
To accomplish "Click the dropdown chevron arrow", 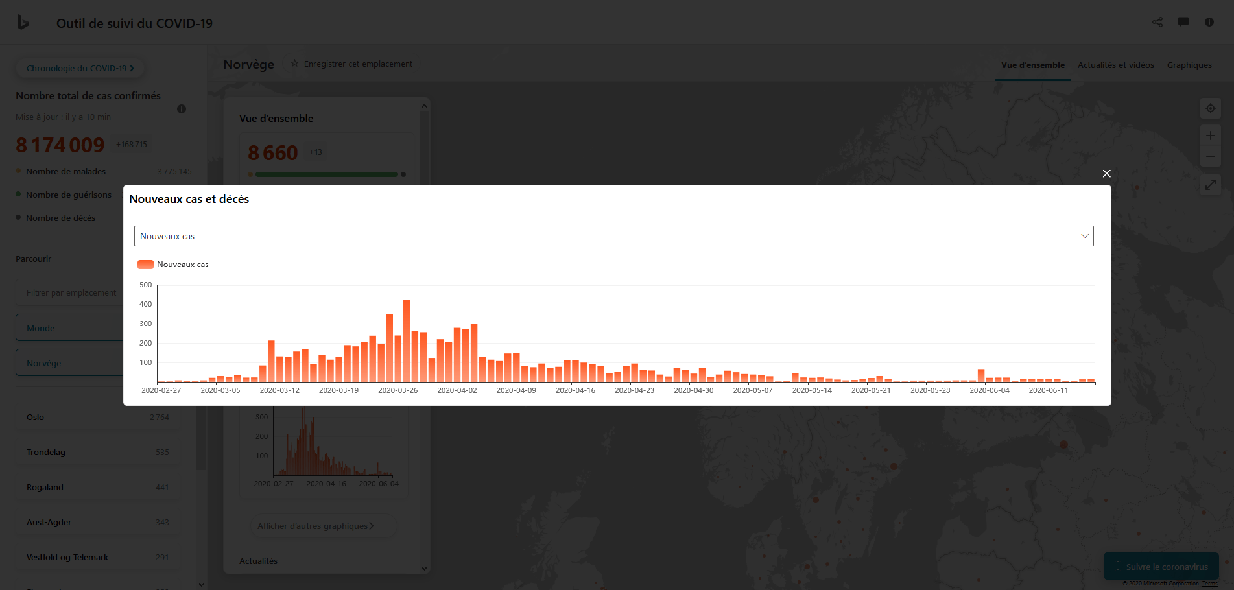I will [x=1084, y=236].
